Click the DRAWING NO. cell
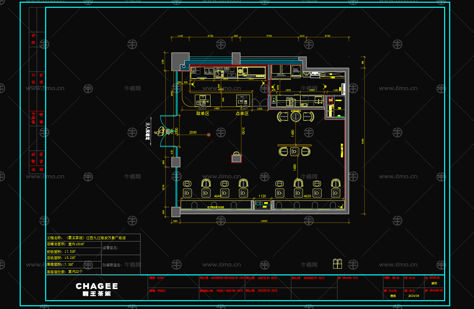The width and height of the screenshot is (474, 309). (x=434, y=294)
